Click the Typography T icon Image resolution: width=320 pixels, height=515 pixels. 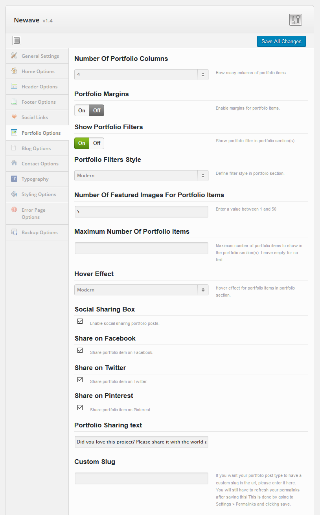point(14,179)
